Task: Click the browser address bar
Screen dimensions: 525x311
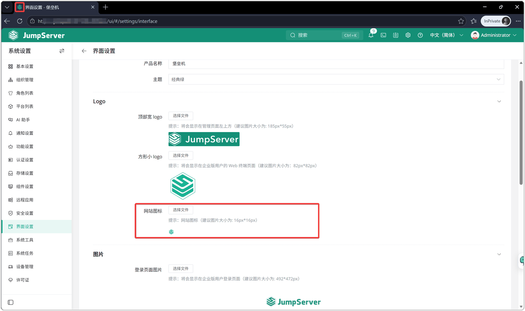Action: [x=246, y=21]
